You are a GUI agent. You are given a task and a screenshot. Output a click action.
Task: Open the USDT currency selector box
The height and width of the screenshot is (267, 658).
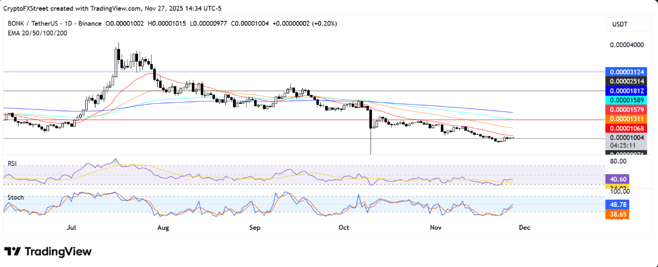click(x=628, y=25)
